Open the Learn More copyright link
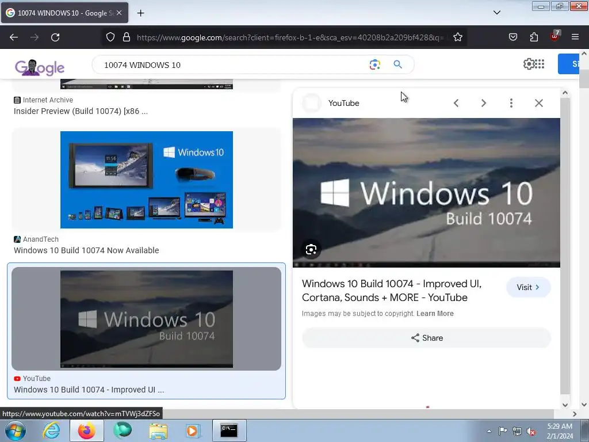This screenshot has height=442, width=589. point(435,314)
